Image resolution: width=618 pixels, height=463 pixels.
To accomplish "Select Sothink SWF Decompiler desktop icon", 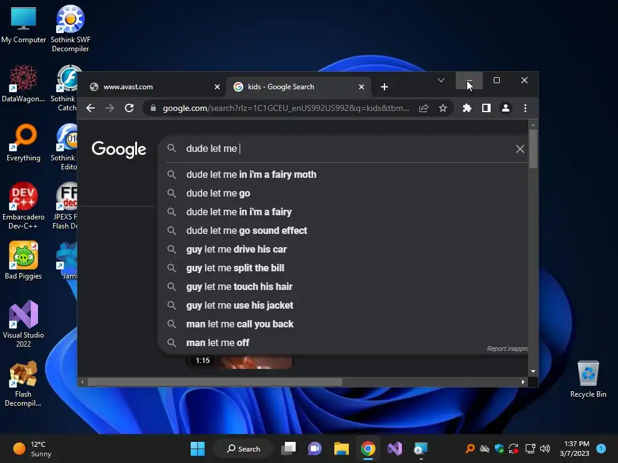I will [70, 29].
